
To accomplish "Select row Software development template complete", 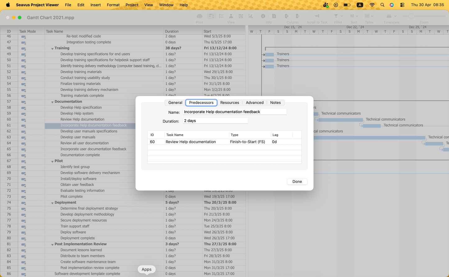I will pos(123,274).
